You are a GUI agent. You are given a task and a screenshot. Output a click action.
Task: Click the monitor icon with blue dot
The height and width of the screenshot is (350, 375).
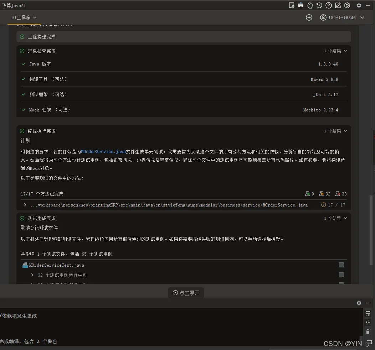[300, 5]
